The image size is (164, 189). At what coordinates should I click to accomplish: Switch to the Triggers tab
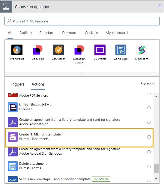[x=17, y=84]
